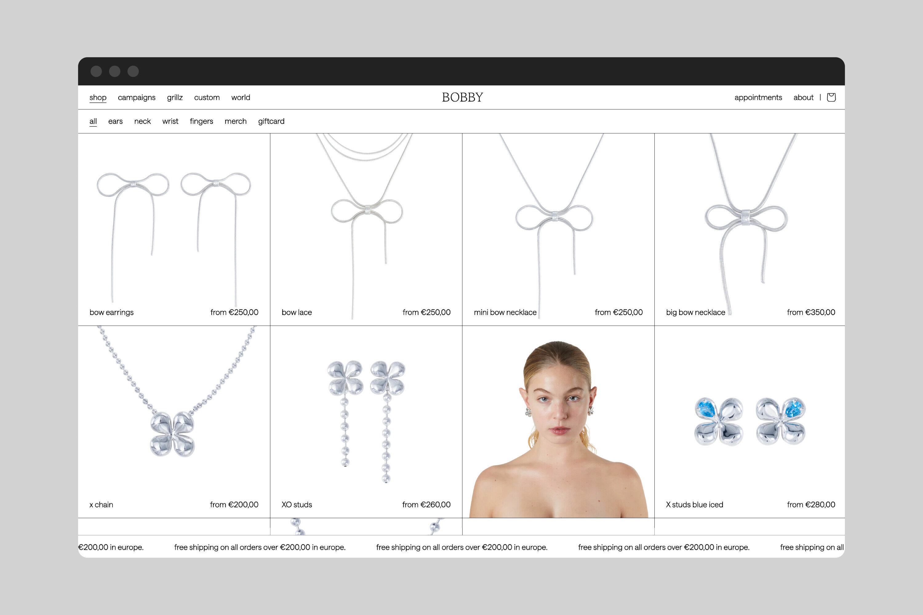Click 'mini bow necklace' title text

click(x=505, y=312)
